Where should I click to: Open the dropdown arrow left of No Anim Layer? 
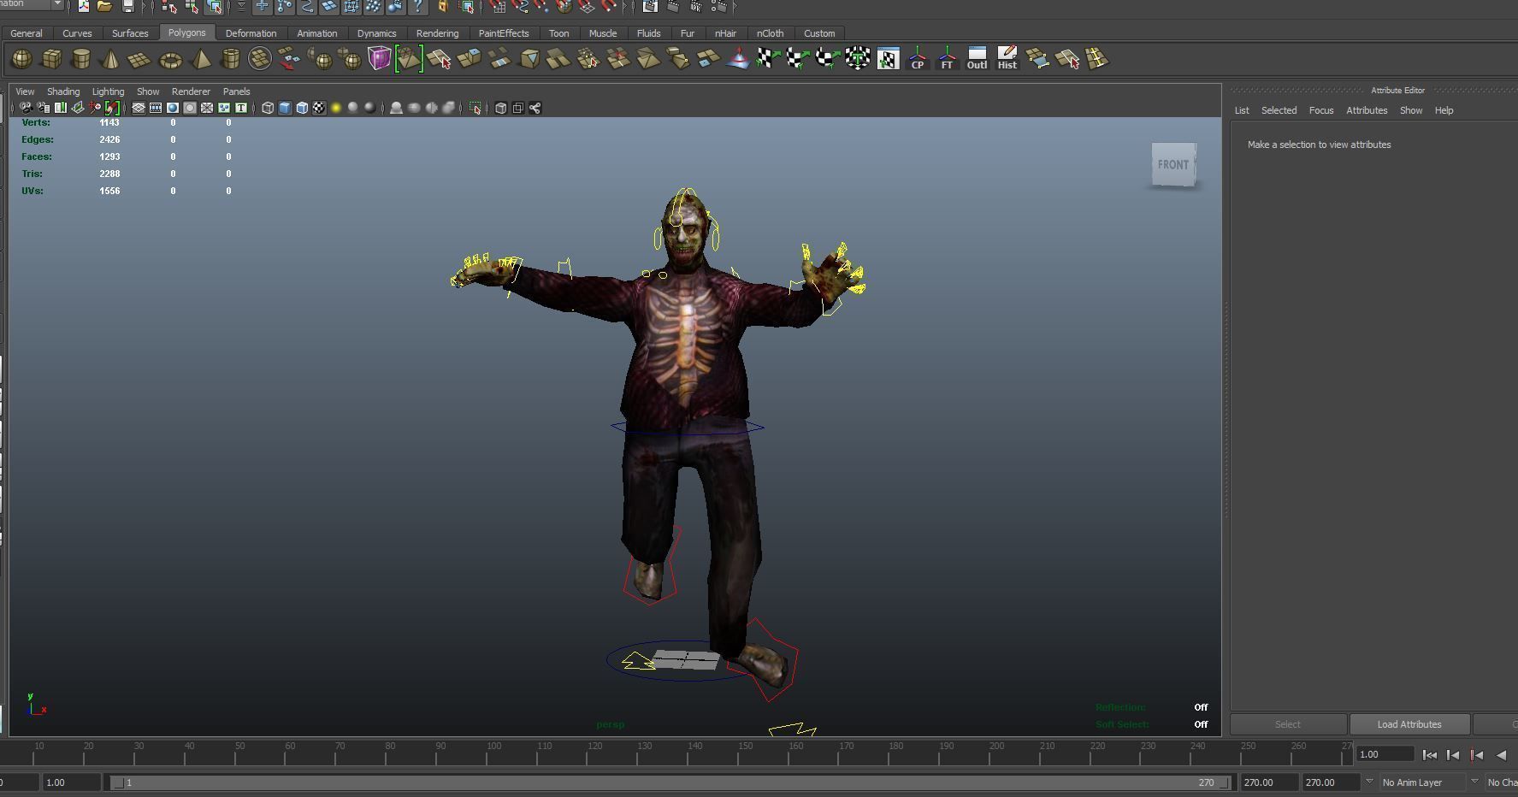pos(1369,782)
